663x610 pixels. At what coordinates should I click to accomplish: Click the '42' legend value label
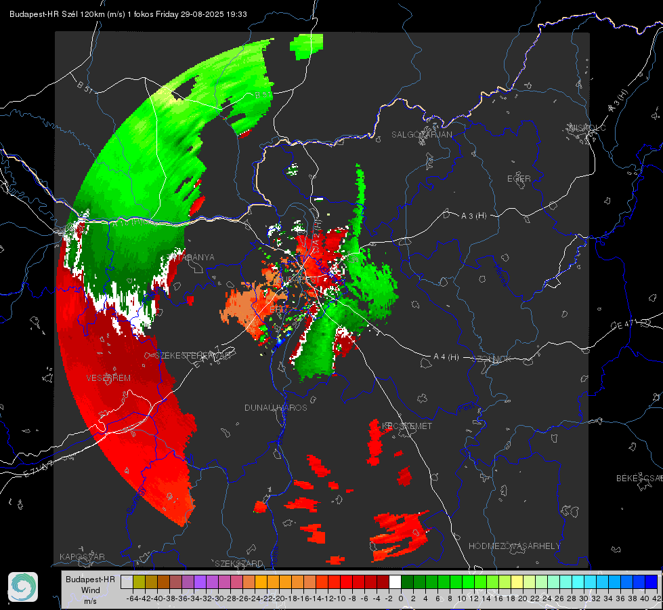click(x=656, y=598)
